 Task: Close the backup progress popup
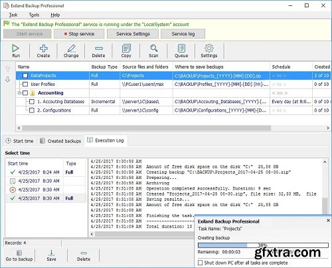point(328,220)
